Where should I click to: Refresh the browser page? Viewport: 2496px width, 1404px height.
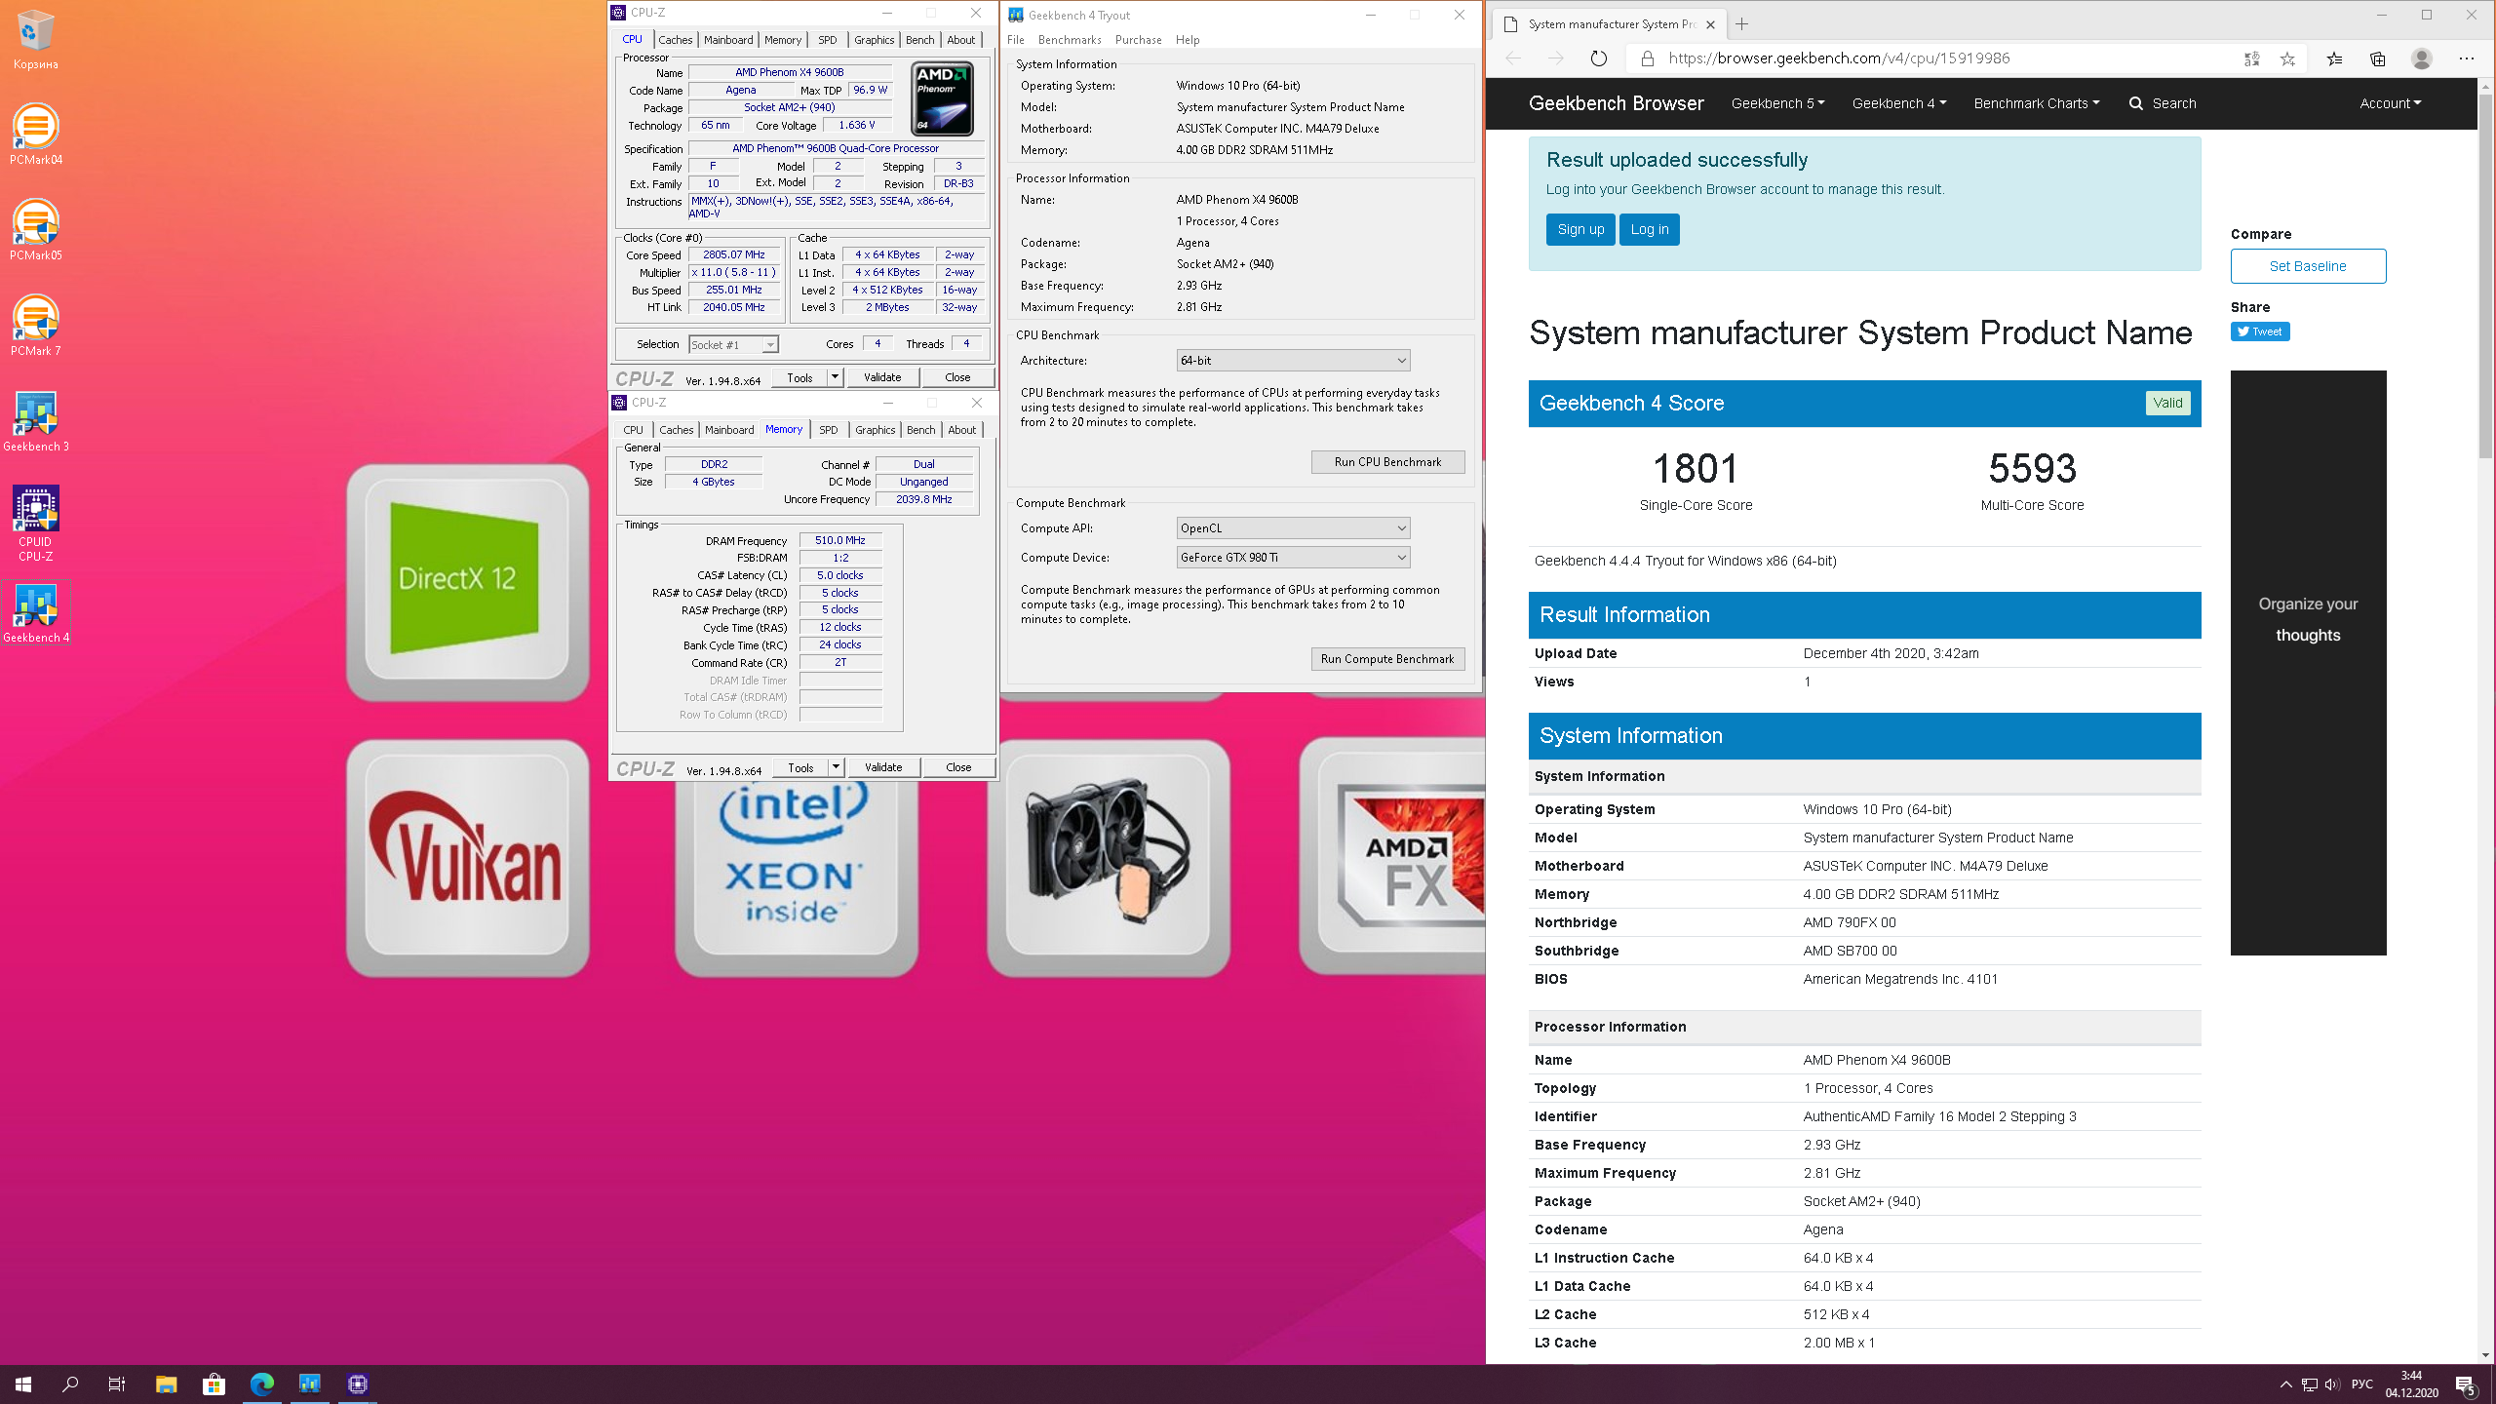point(1598,58)
